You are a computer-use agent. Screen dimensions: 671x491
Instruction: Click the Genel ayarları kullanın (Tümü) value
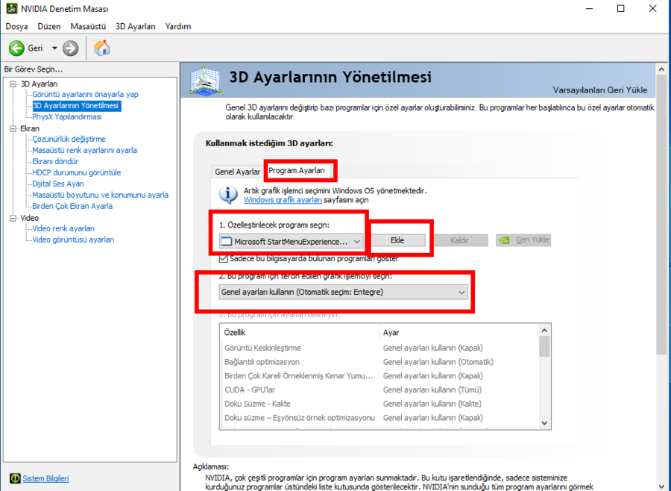tap(432, 390)
